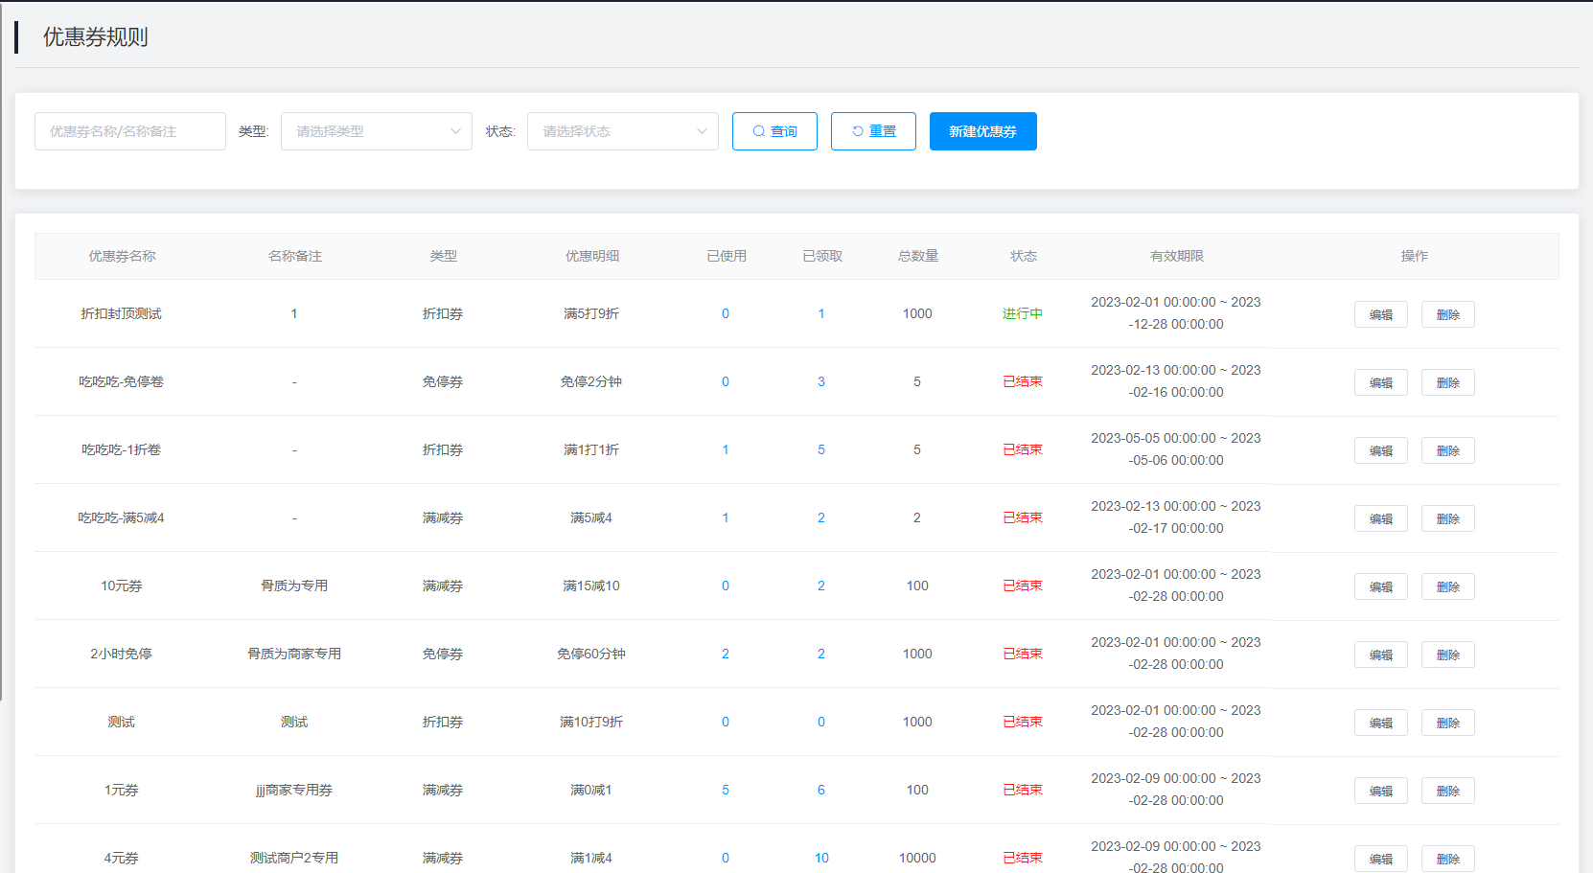Open the 请选择状态 status dropdown
The image size is (1593, 873).
(622, 131)
